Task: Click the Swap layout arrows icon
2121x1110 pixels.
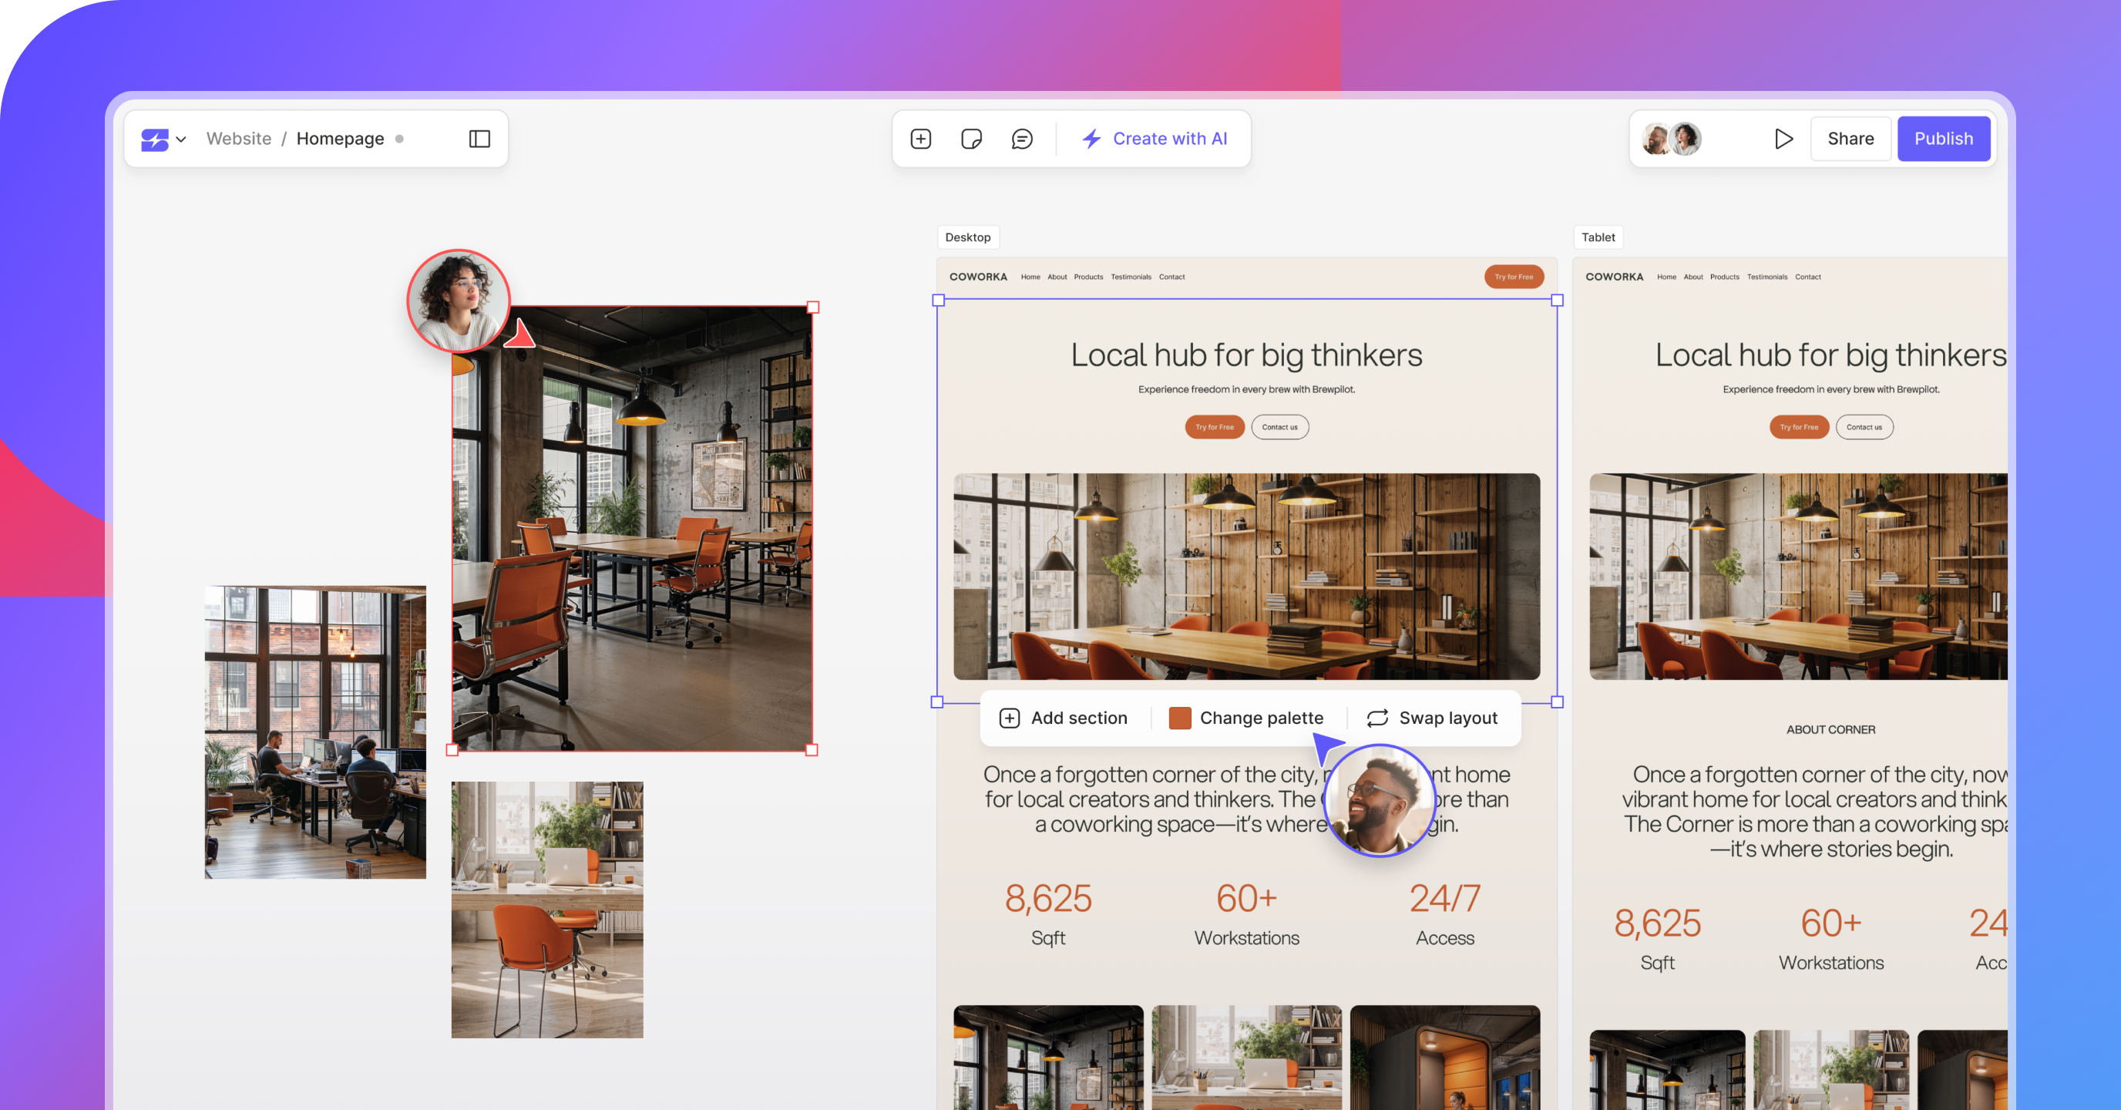Action: (1377, 718)
